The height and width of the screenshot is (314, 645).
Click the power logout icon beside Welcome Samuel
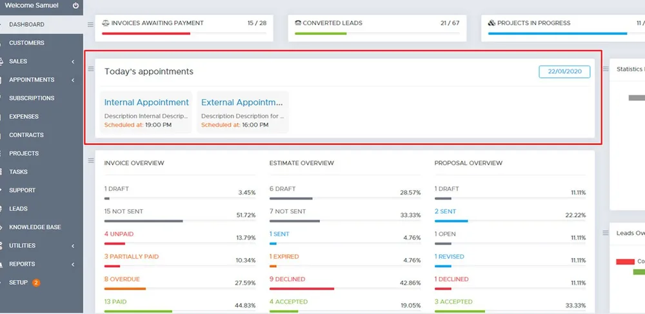[x=75, y=6]
